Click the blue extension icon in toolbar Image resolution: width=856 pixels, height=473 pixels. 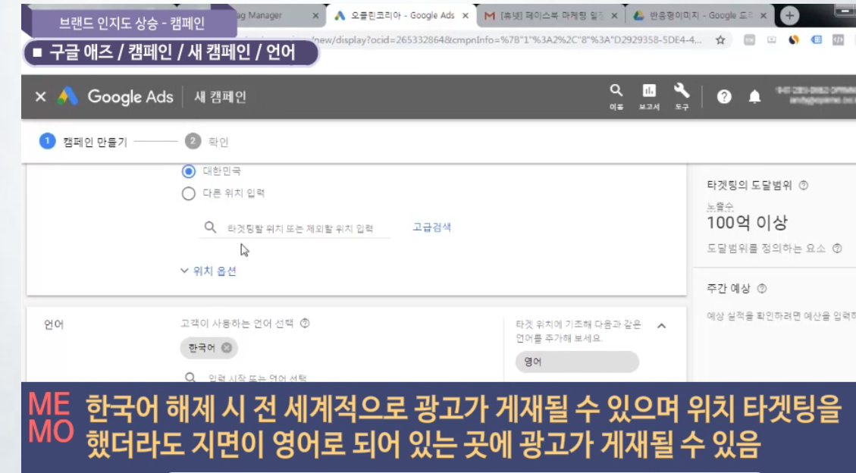(x=816, y=40)
